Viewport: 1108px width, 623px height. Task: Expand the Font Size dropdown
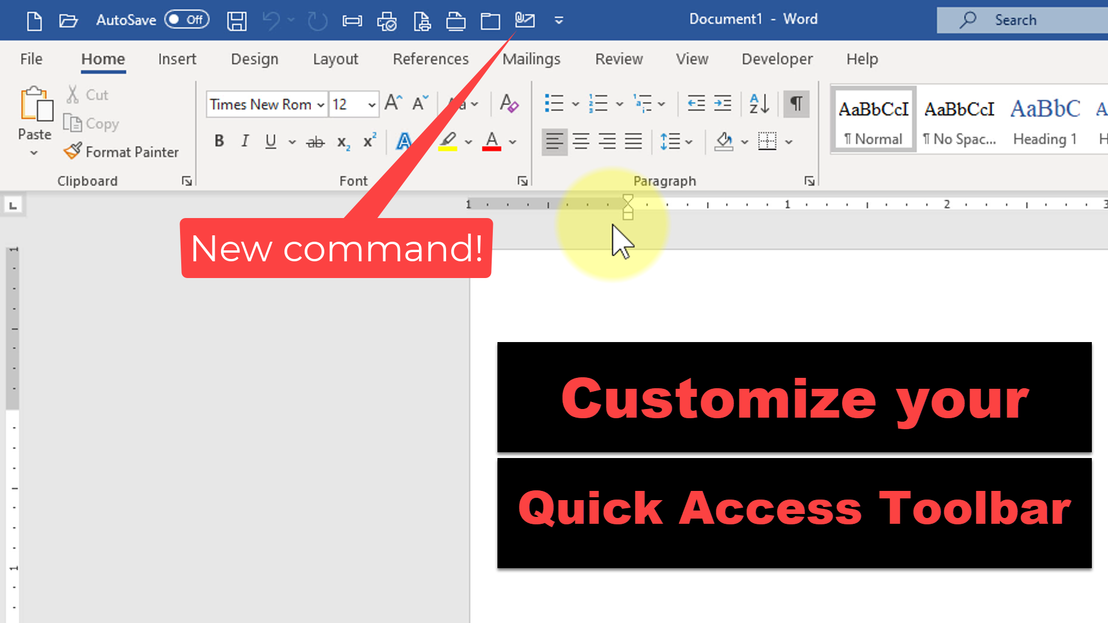pyautogui.click(x=372, y=104)
